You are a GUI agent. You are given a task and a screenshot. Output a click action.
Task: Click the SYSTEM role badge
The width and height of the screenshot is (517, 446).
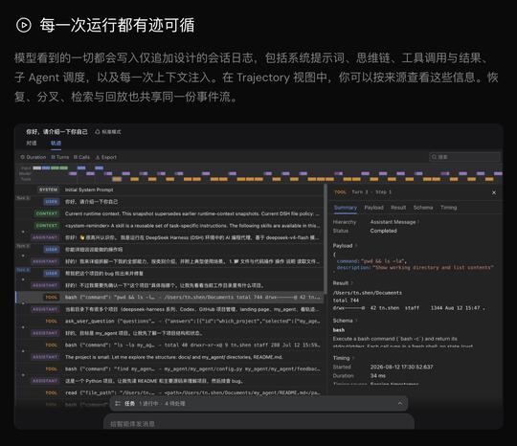pyautogui.click(x=48, y=190)
